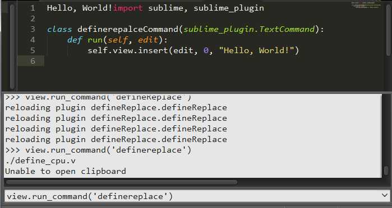
Task: Click line number 4 in the gutter
Action: tap(33, 40)
